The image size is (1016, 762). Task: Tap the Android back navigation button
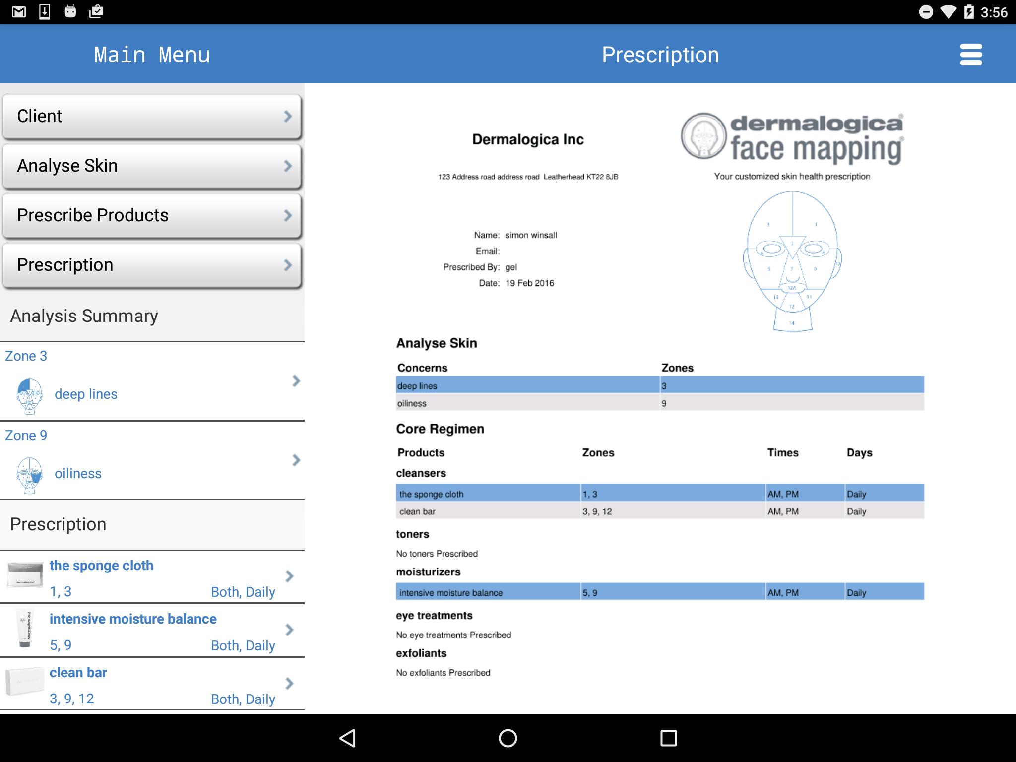pyautogui.click(x=347, y=738)
